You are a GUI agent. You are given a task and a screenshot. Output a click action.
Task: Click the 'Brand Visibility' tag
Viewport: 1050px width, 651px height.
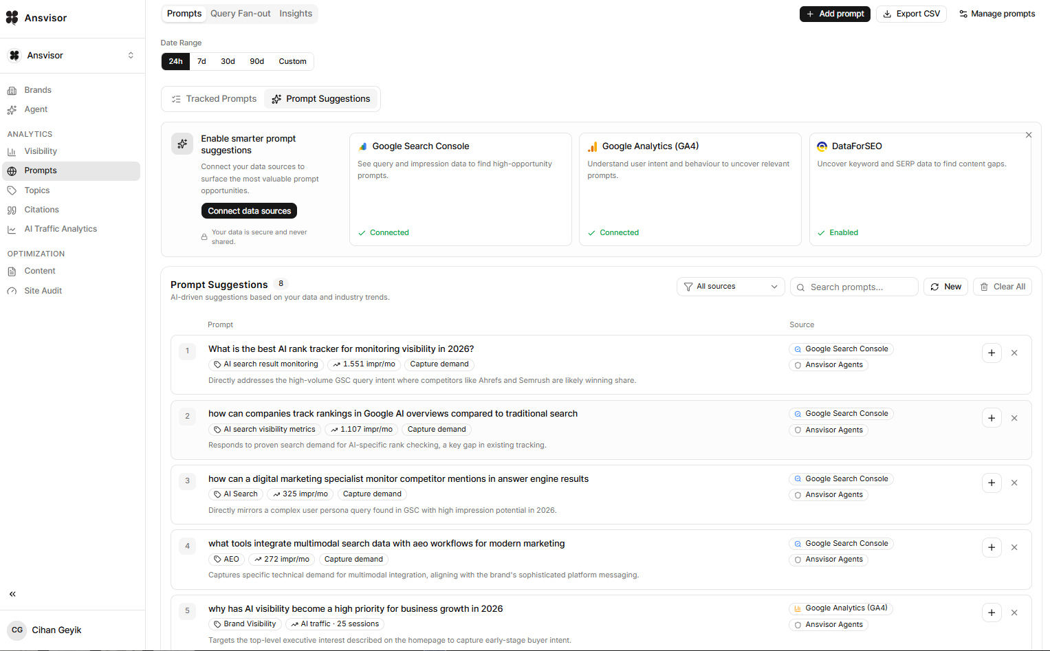click(x=244, y=624)
